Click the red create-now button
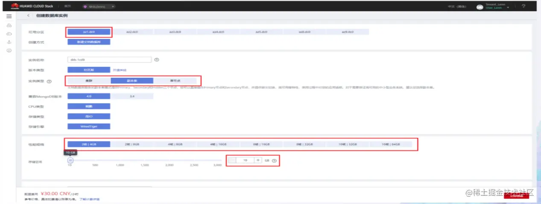 point(516,195)
